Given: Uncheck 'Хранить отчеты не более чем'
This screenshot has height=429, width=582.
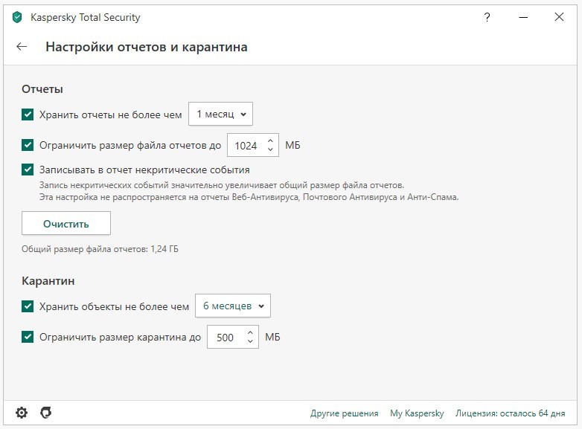Looking at the screenshot, I should tap(28, 114).
